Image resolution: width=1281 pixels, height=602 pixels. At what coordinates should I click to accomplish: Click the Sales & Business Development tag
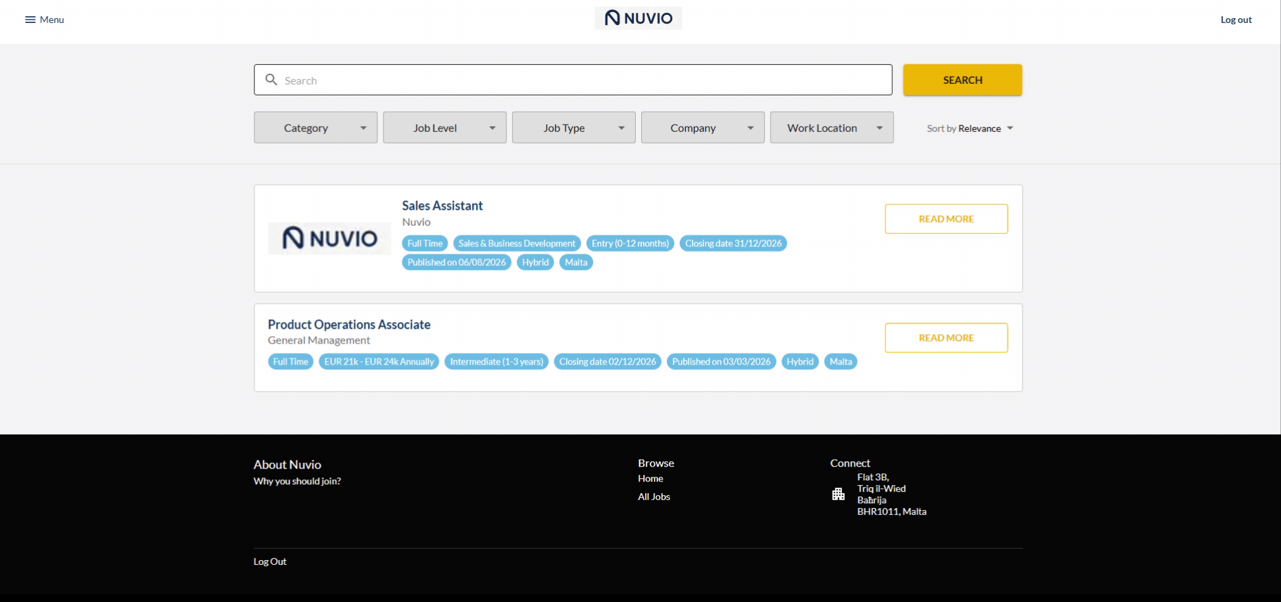517,244
